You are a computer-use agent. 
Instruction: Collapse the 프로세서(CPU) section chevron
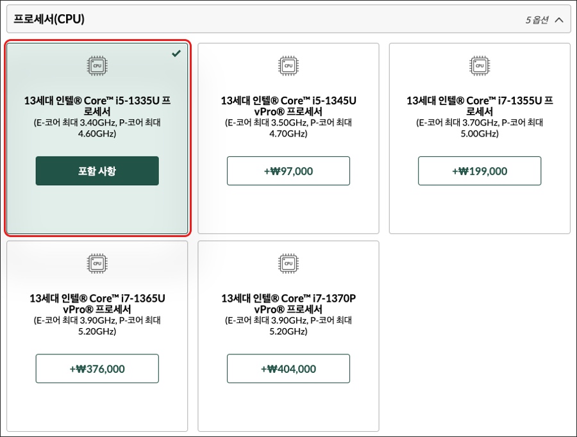pyautogui.click(x=559, y=19)
